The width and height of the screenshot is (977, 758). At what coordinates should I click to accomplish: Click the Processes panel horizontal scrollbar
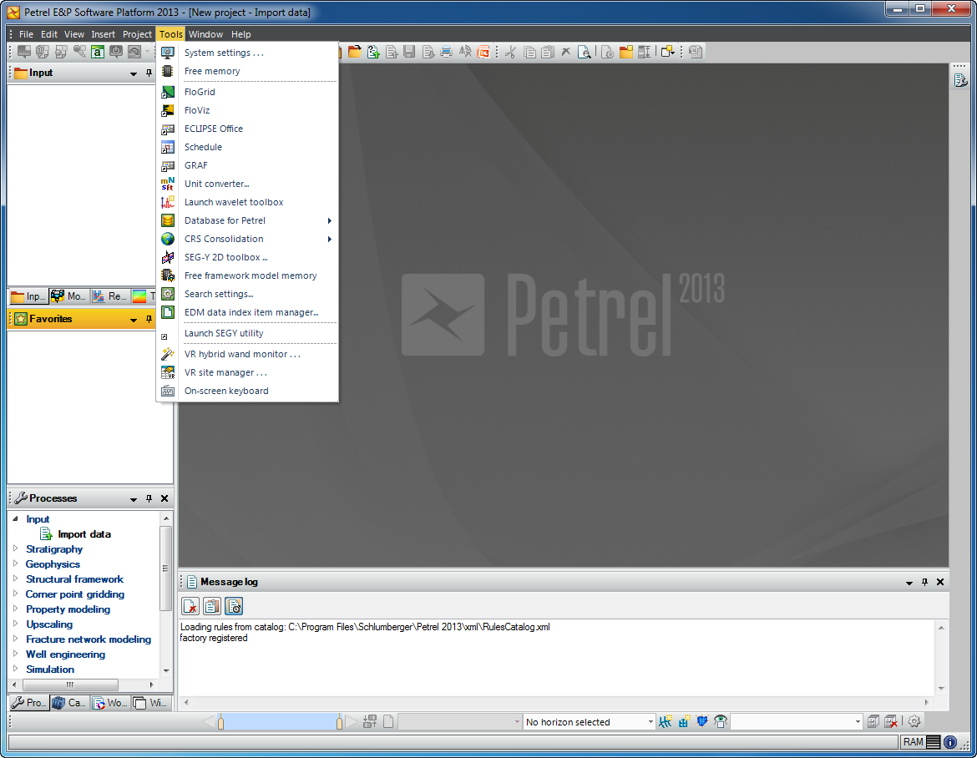click(70, 685)
